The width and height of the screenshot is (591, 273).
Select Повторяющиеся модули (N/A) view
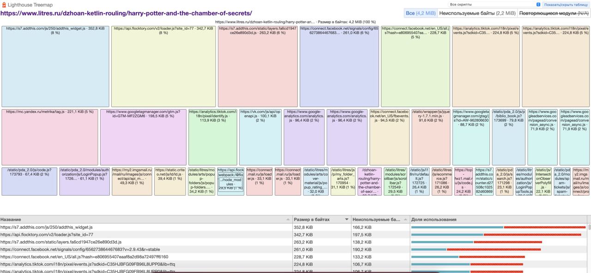(554, 13)
